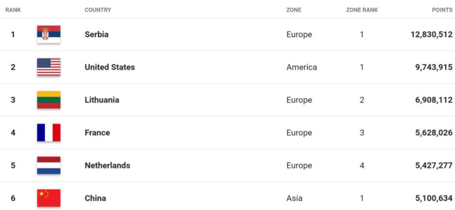Click the America zone for United States
455x210 pixels.
pyautogui.click(x=301, y=67)
